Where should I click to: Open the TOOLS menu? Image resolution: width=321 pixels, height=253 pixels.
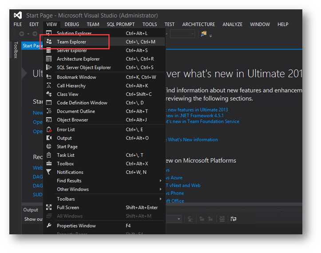pos(150,24)
